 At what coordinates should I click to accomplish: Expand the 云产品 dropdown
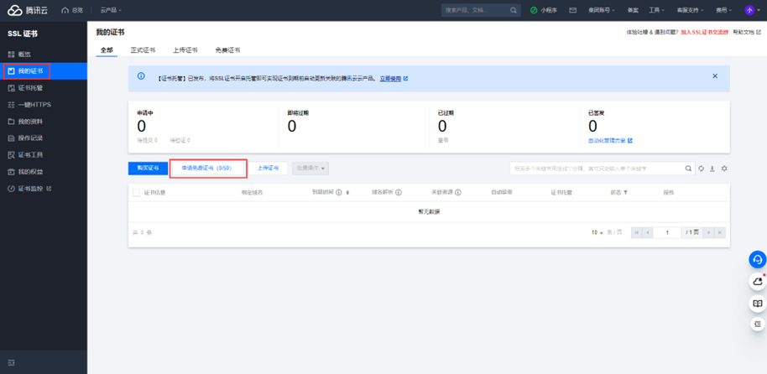(111, 10)
